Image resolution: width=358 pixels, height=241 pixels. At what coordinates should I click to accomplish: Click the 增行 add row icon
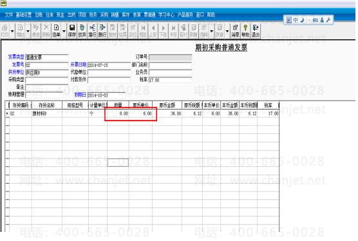[x=92, y=31]
